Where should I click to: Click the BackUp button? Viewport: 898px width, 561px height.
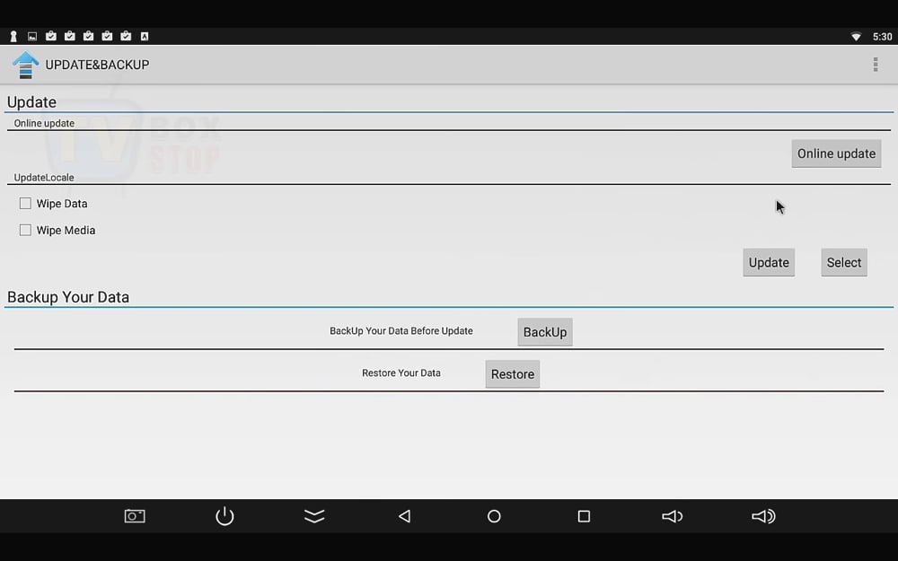pos(545,332)
